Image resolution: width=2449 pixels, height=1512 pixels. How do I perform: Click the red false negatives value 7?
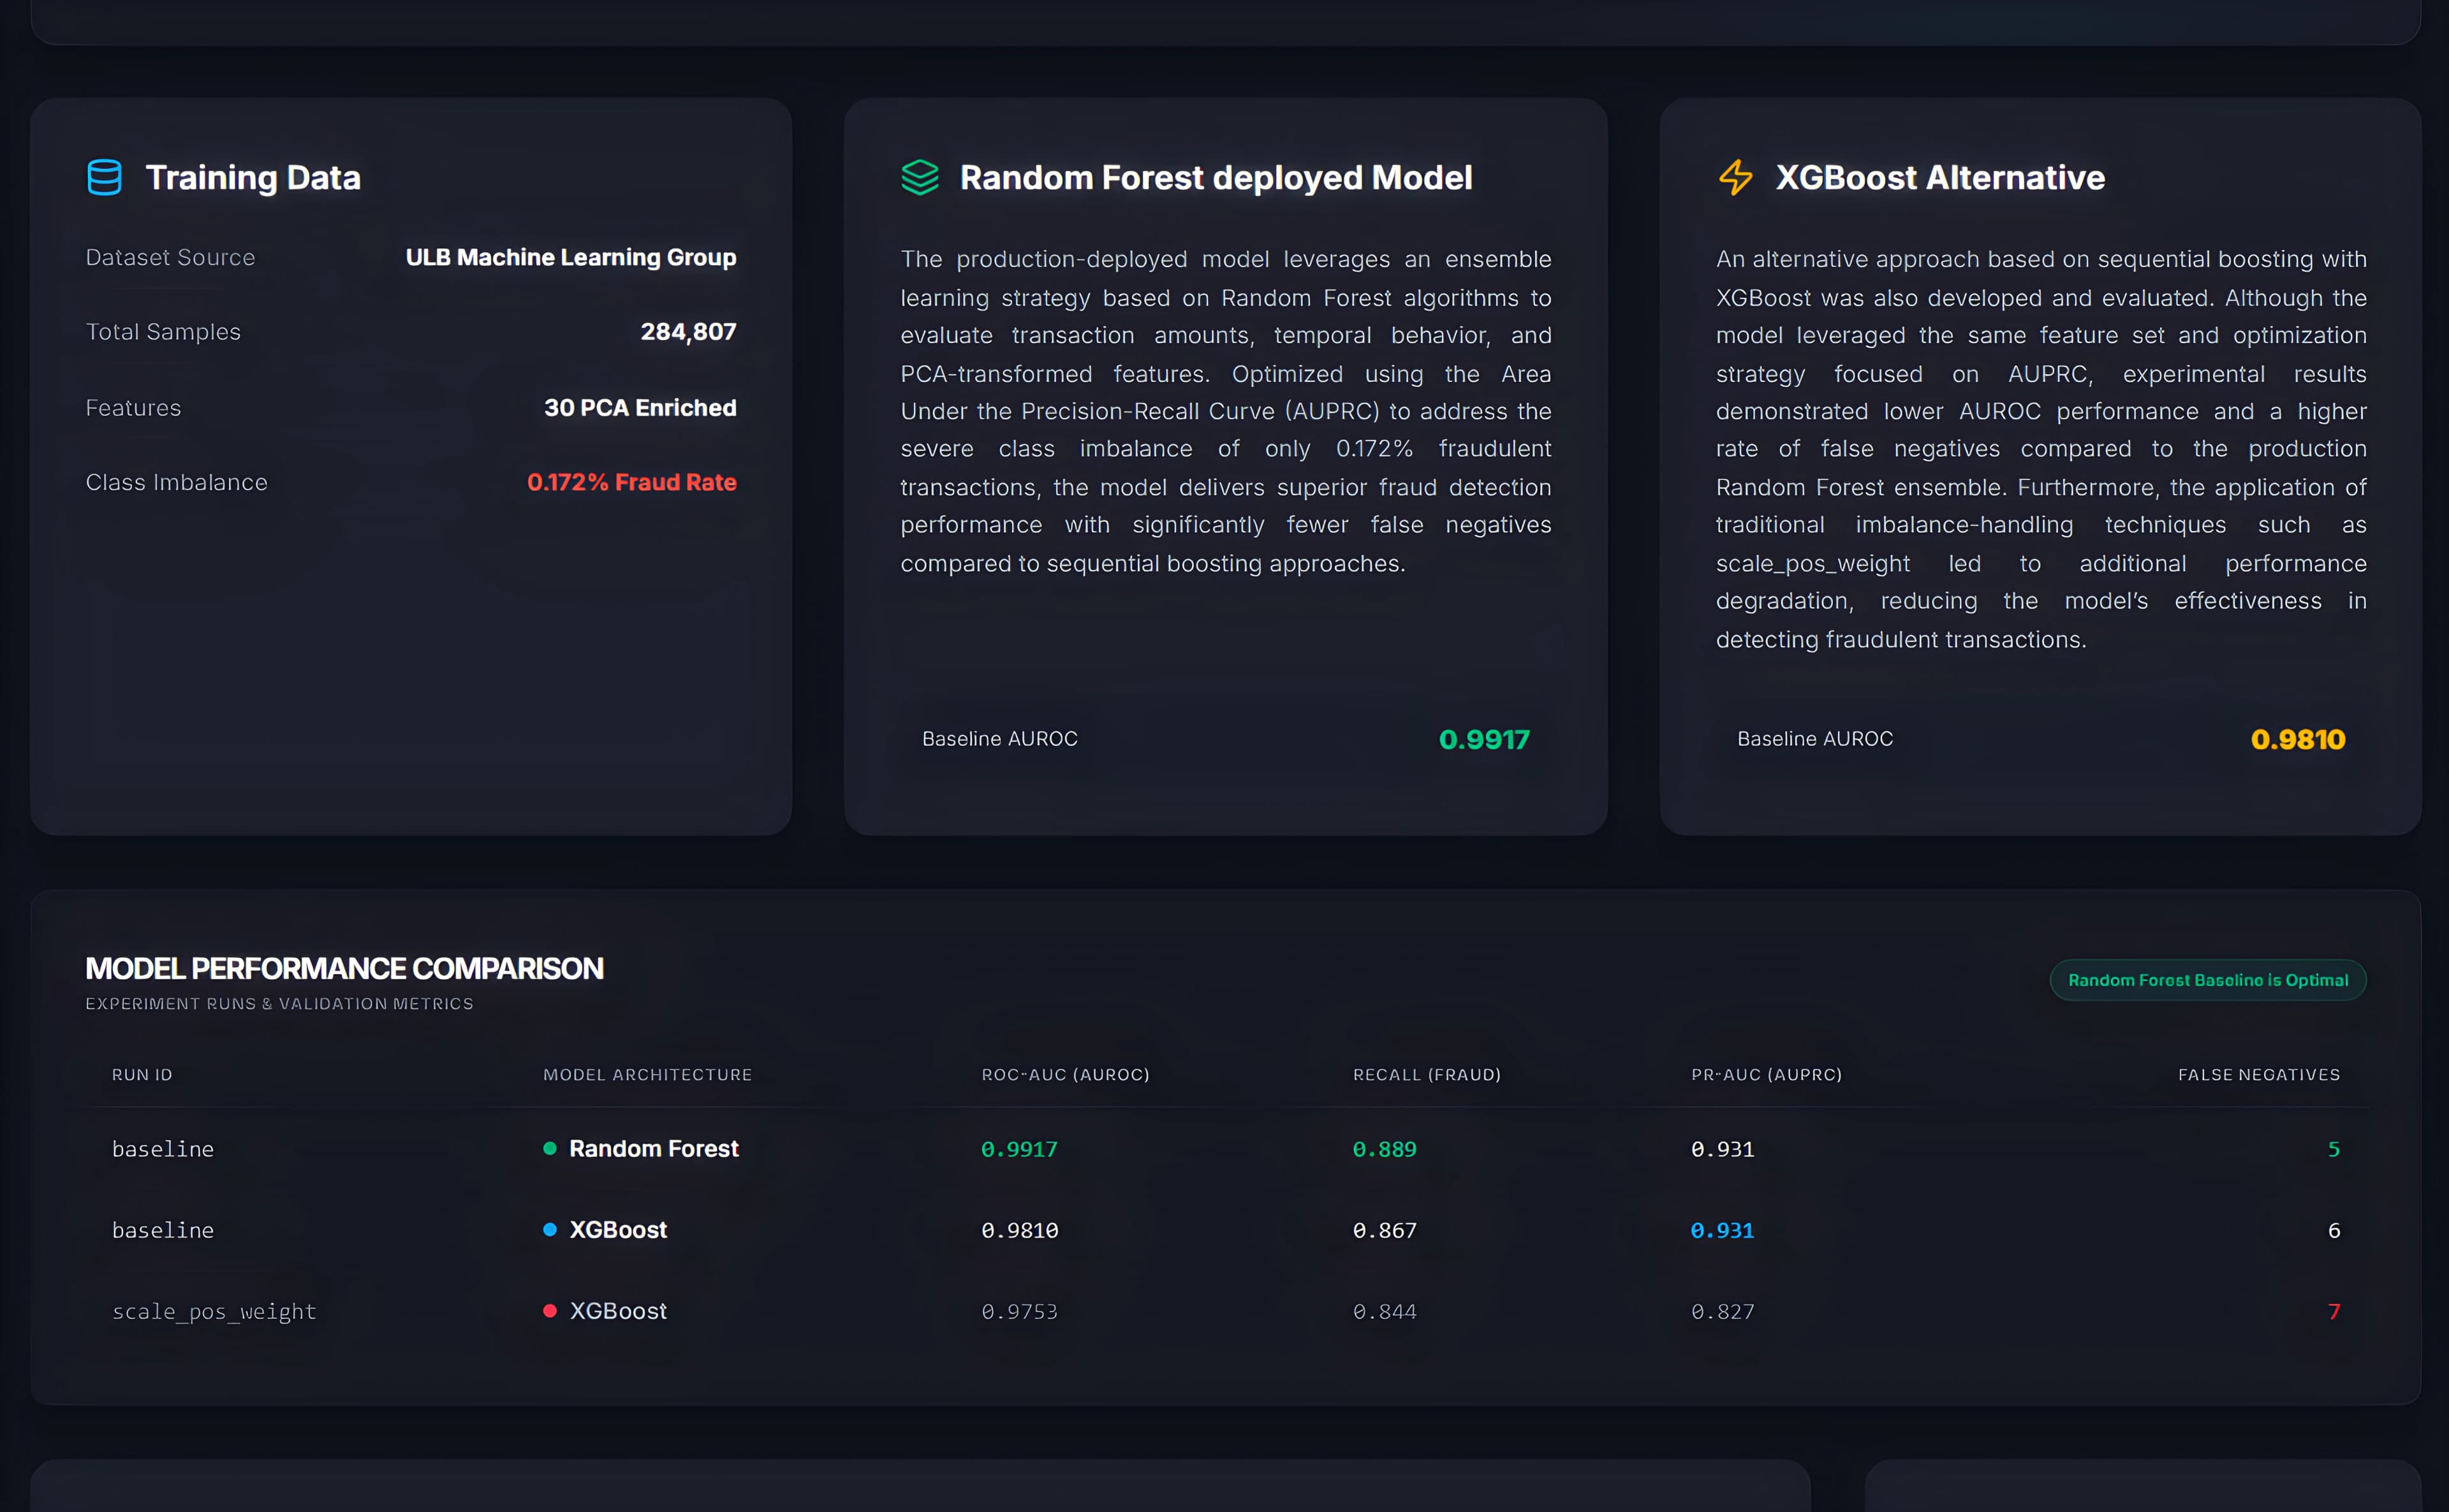(2334, 1311)
